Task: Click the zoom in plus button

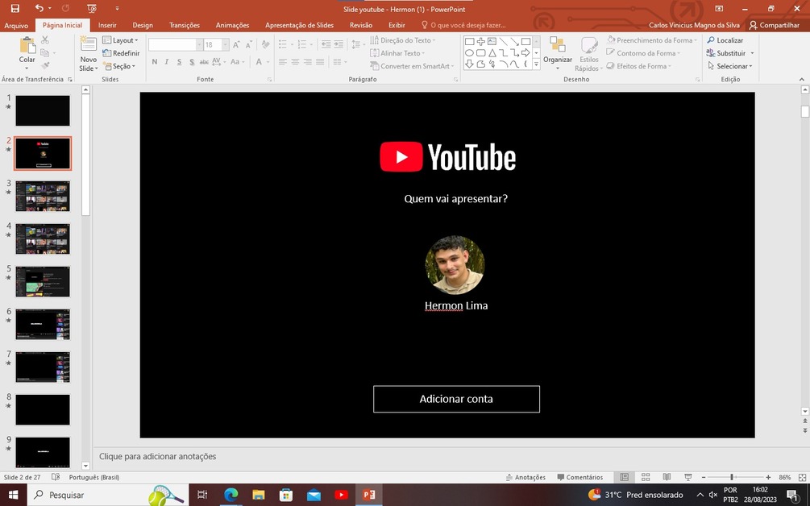Action: click(x=768, y=477)
